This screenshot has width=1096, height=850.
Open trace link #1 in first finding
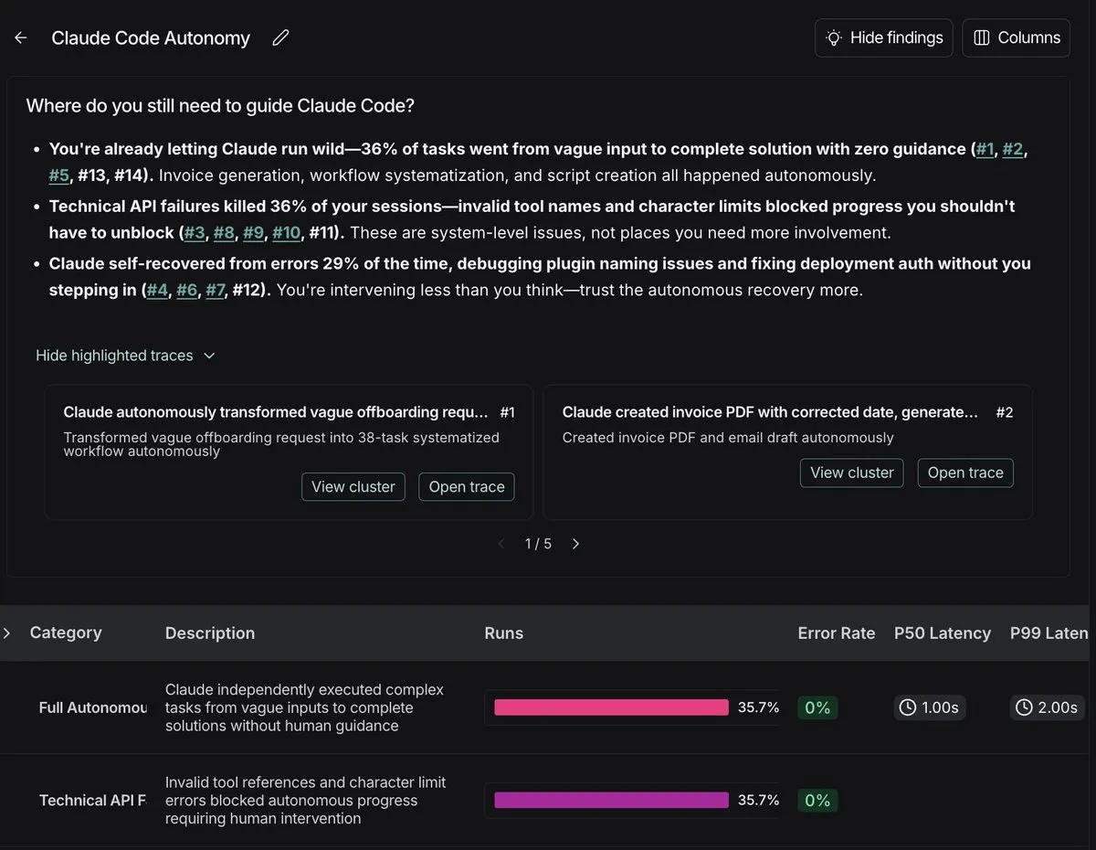[x=985, y=149]
